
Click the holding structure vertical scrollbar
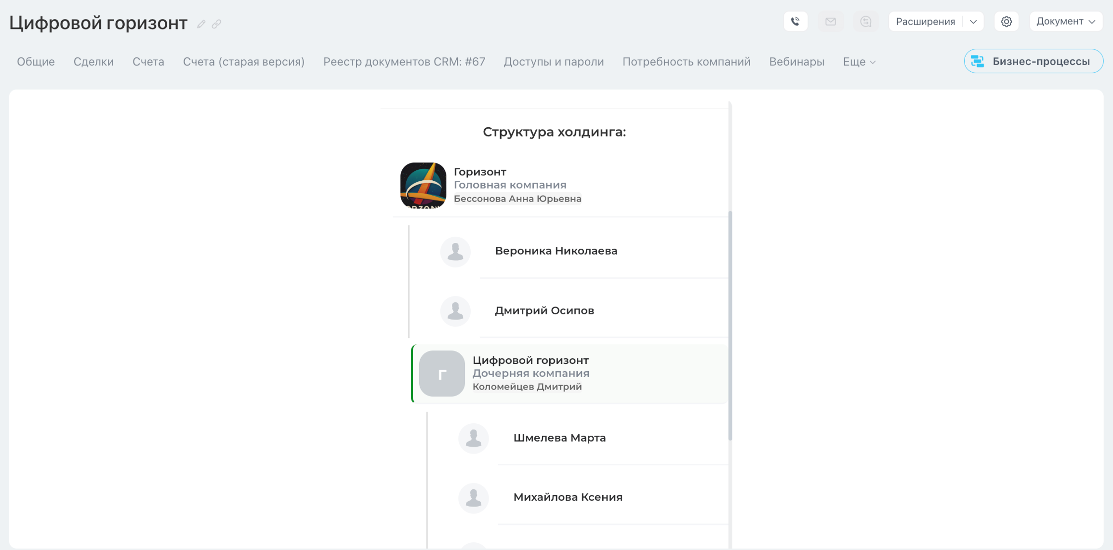point(730,325)
